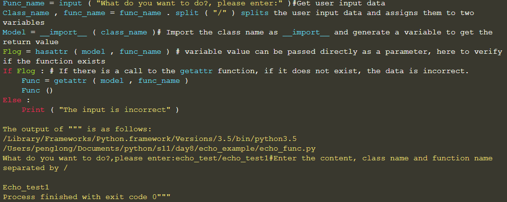Click the "The output of" heading line
Screen dimensions: 507x202
[77, 129]
